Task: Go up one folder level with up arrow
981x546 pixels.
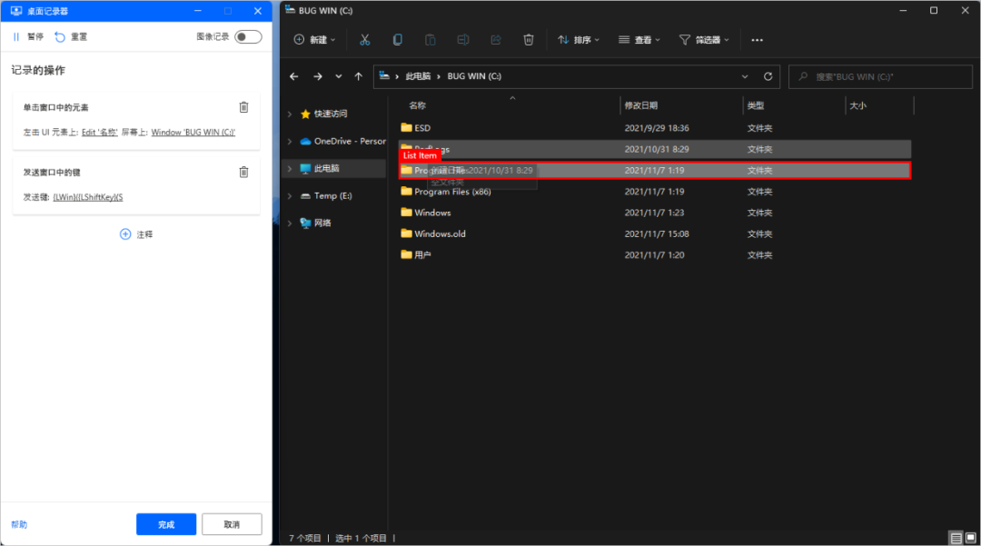Action: [x=359, y=76]
